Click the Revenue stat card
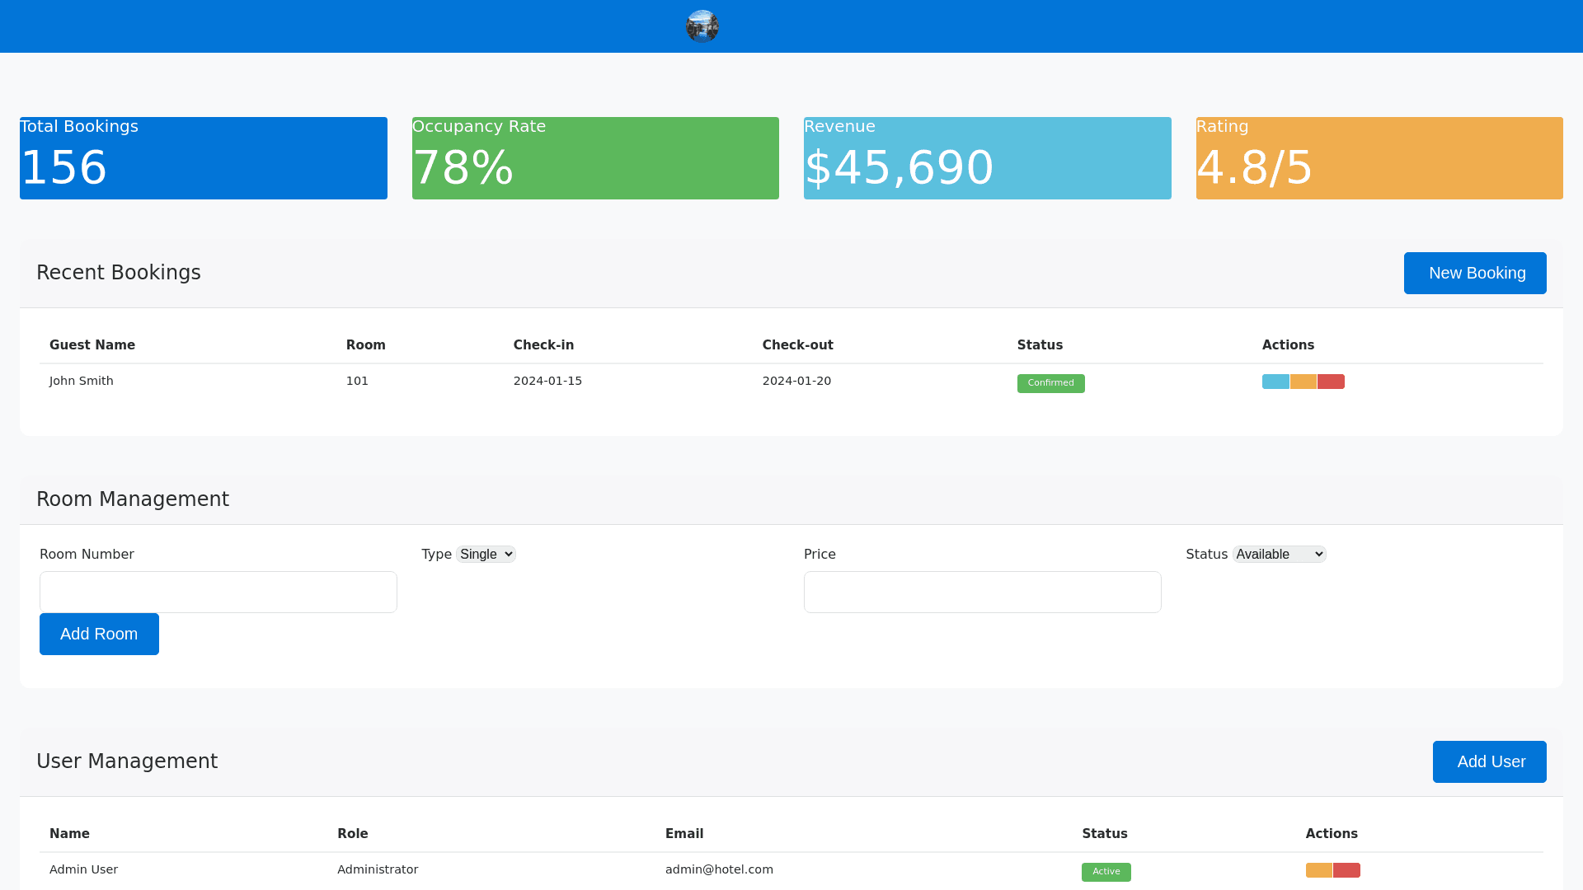 987,158
